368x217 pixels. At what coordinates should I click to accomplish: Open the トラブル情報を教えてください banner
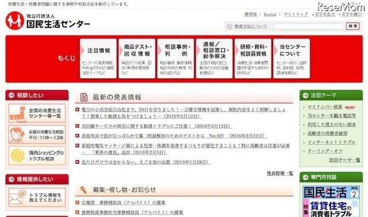(37, 197)
